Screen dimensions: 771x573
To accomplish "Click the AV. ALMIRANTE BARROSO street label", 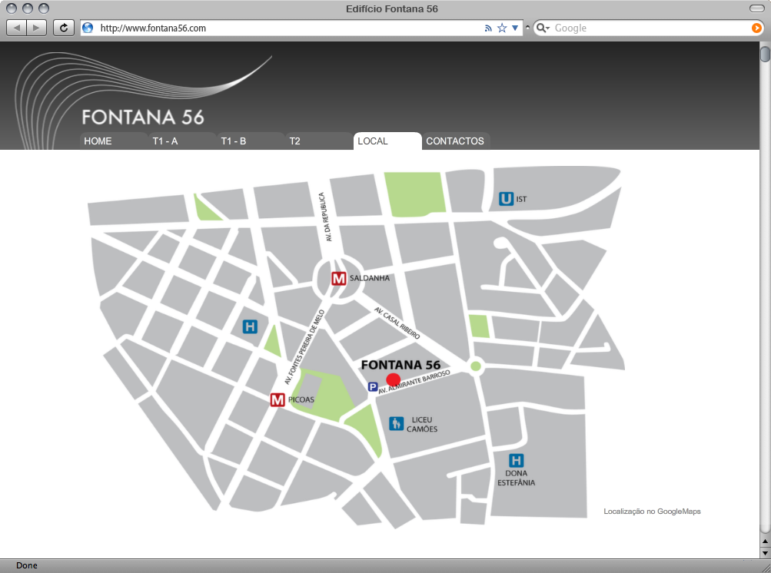I will (414, 382).
